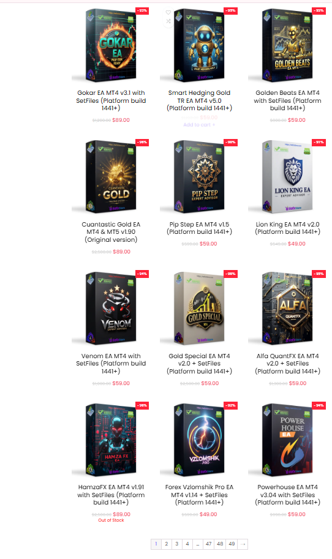Viewport: 332px width, 559px height.
Task: Open the Forex Vzlomshik Pro product image
Action: point(199,440)
